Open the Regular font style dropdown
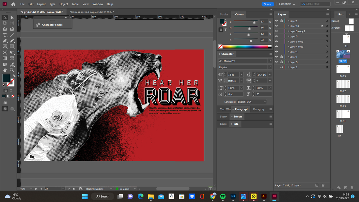359x202 pixels. [x=270, y=67]
